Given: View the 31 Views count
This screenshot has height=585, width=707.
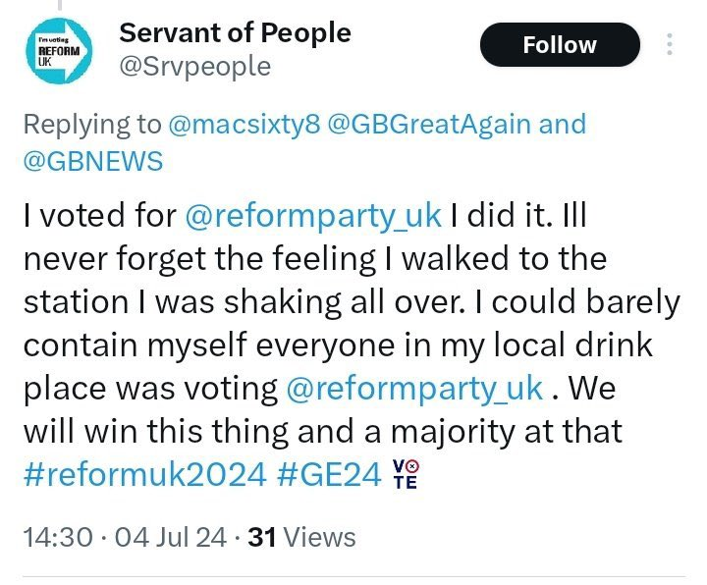Looking at the screenshot, I should (300, 537).
